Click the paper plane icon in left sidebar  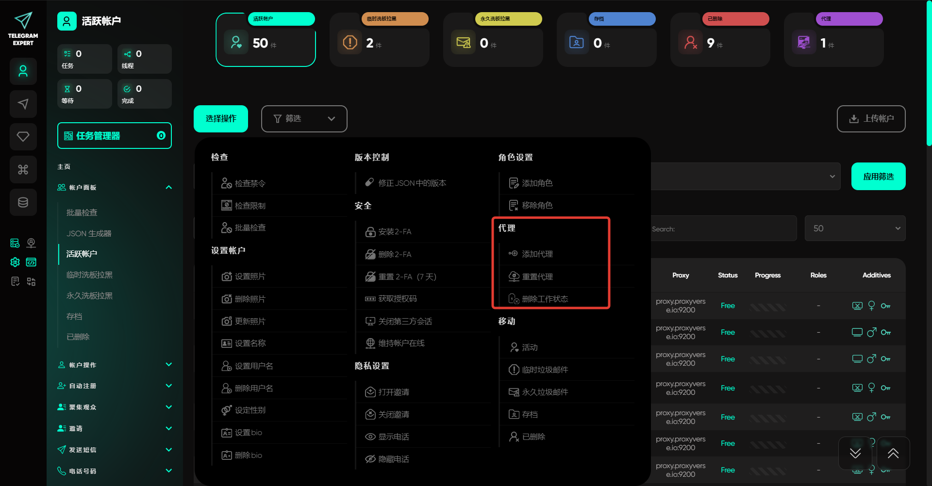point(23,104)
